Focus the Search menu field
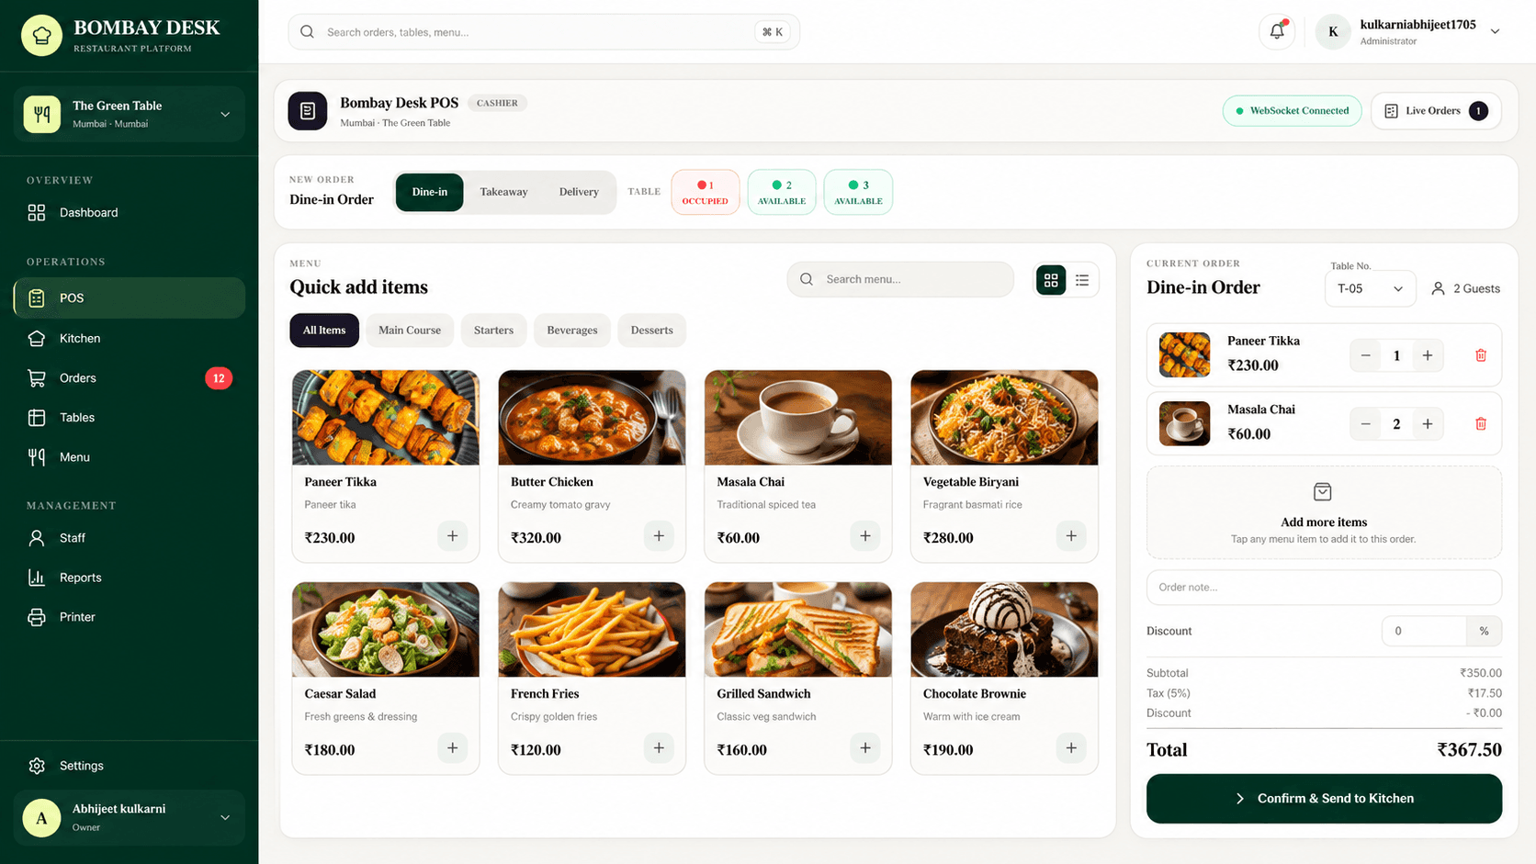Viewport: 1536px width, 864px height. point(900,279)
